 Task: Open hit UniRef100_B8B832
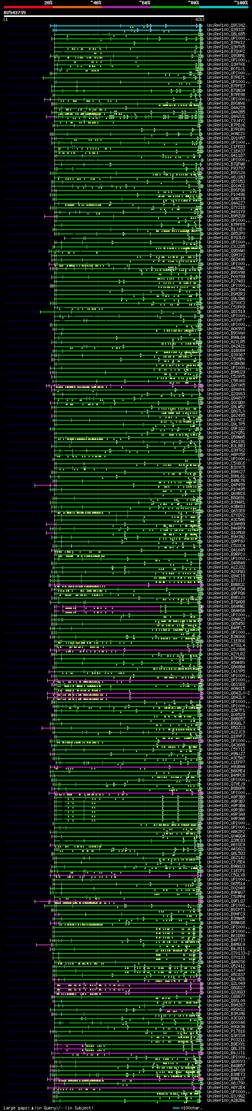pyautogui.click(x=226, y=584)
